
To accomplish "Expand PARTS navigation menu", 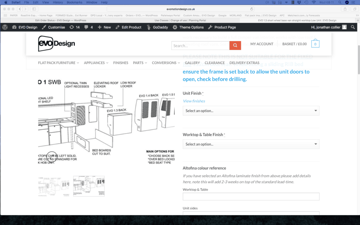I will click(140, 63).
